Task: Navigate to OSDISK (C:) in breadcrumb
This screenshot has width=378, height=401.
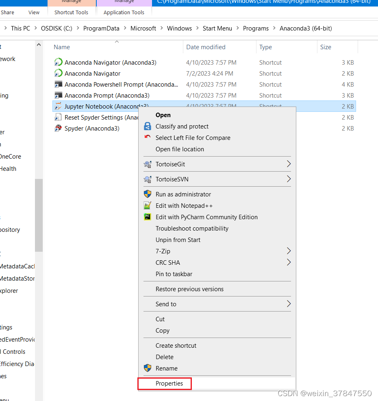Action: click(x=56, y=28)
